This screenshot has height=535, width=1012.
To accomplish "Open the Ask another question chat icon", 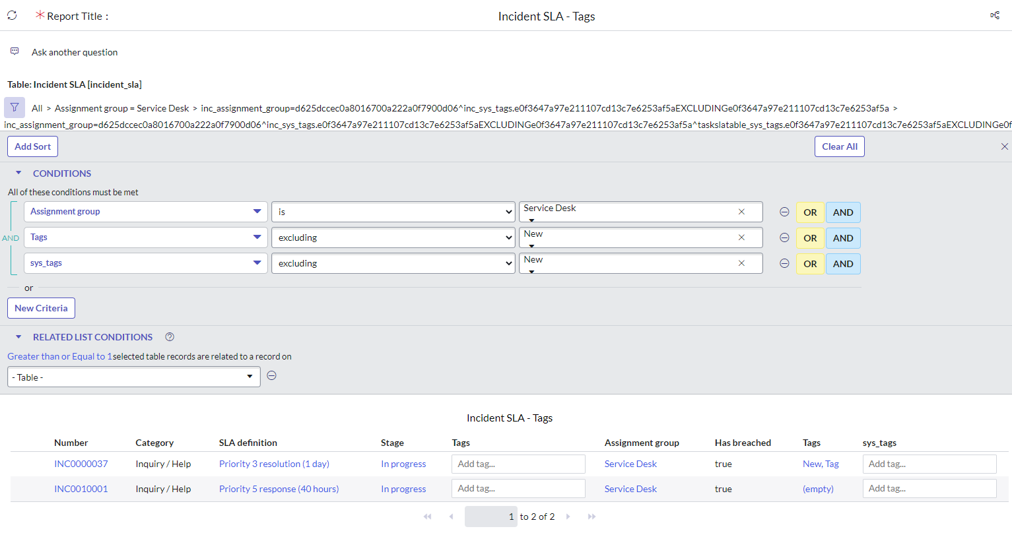I will (14, 50).
